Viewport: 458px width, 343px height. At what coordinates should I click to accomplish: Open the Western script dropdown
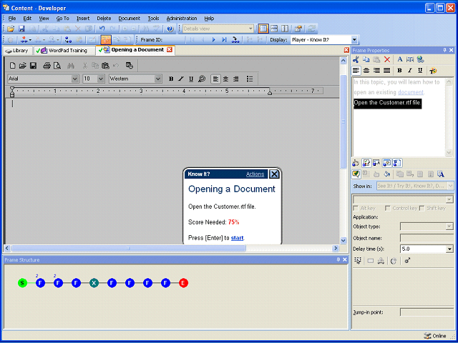point(158,79)
